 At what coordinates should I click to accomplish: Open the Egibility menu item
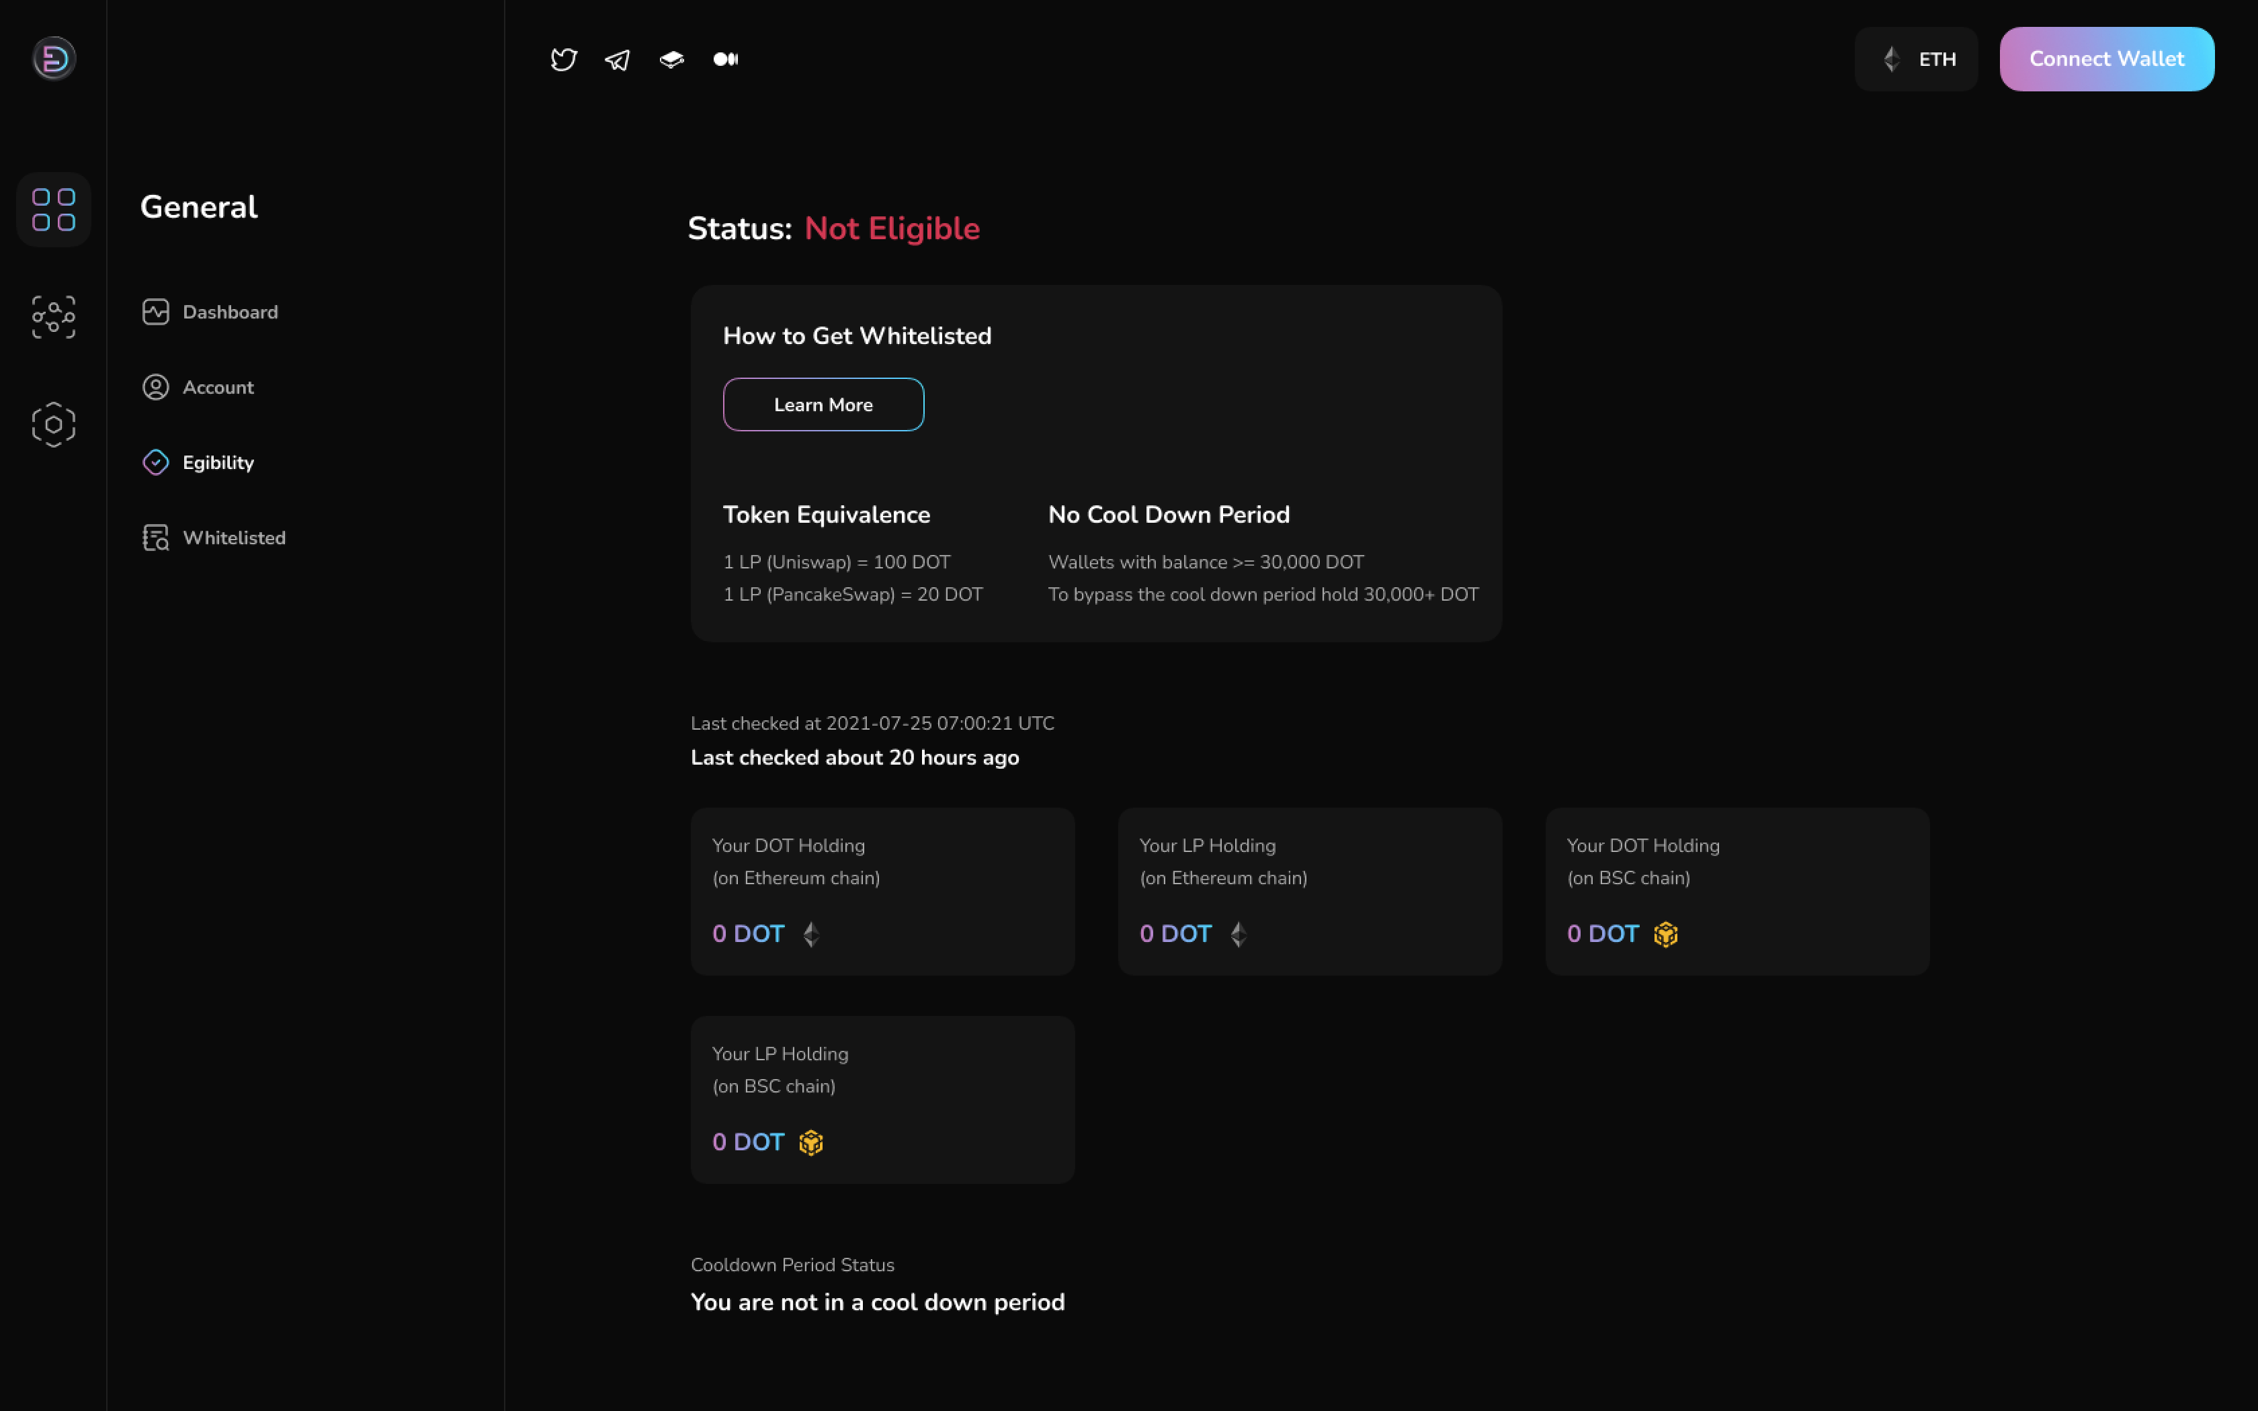pos(198,463)
